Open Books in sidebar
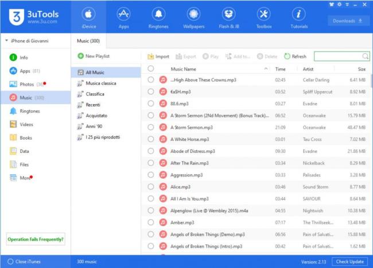 tap(36, 137)
